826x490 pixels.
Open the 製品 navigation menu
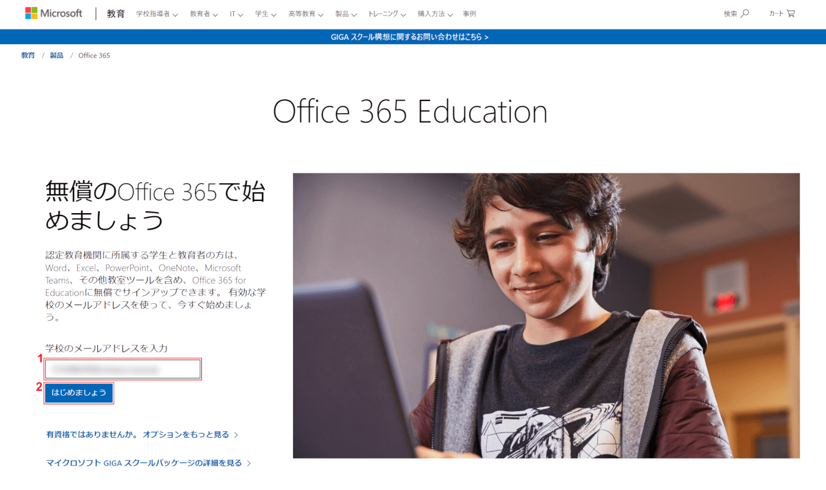coord(346,13)
